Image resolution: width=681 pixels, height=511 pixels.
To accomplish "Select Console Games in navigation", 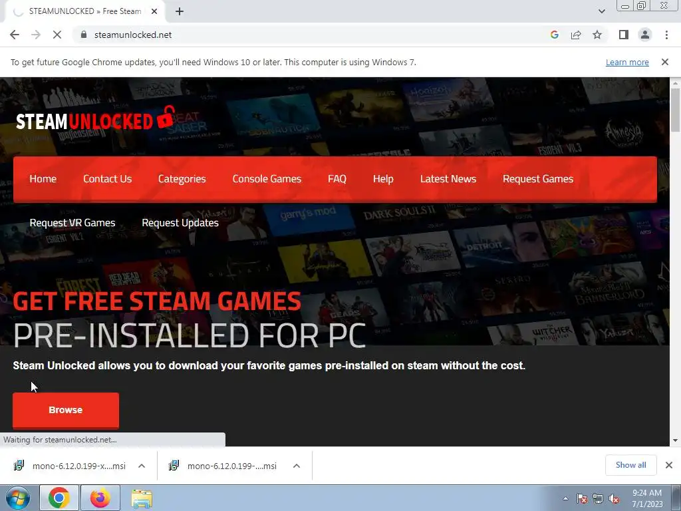I will tap(267, 179).
